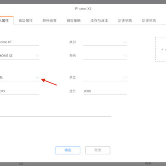Click the ellipsis icon beside IPHONE XS field

coord(37,56)
